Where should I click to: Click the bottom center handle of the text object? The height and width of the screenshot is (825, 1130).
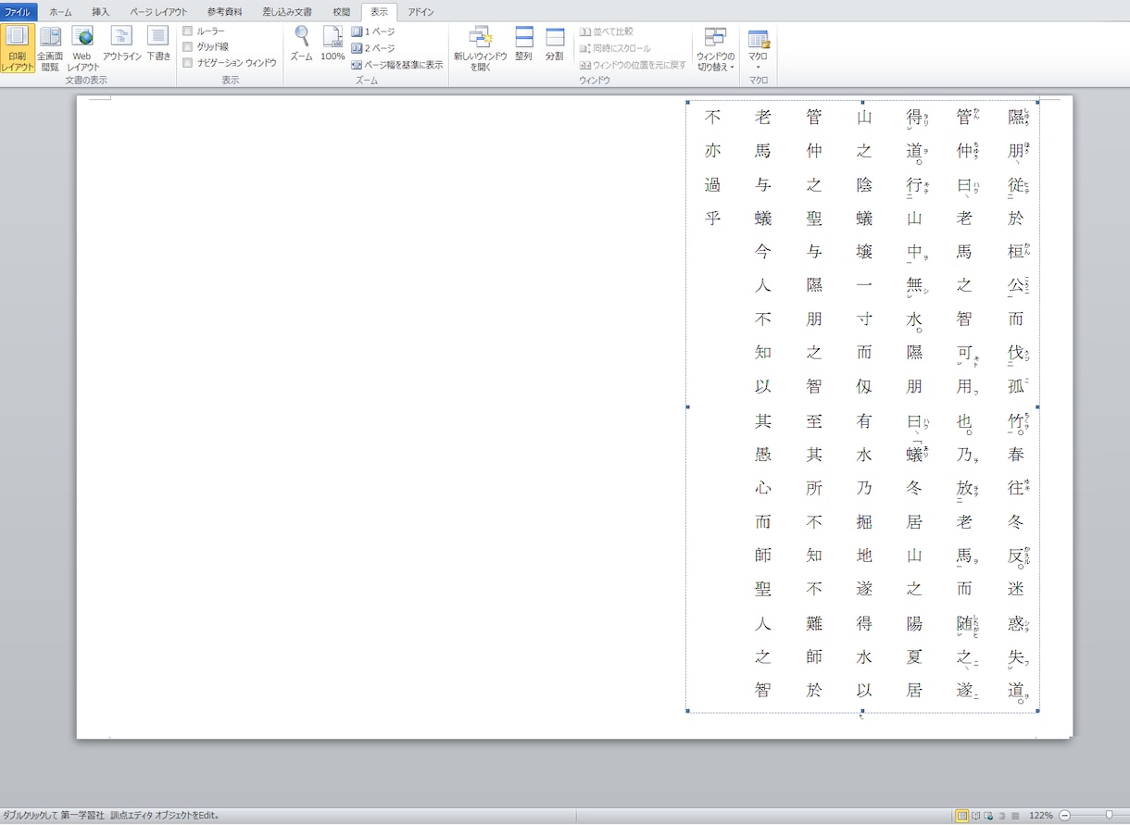coord(862,711)
